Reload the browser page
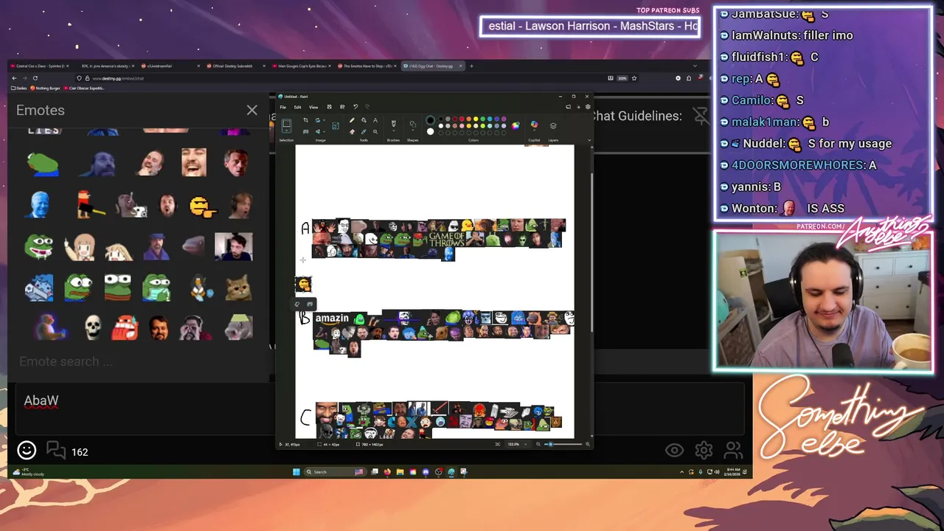The width and height of the screenshot is (944, 531). (35, 78)
